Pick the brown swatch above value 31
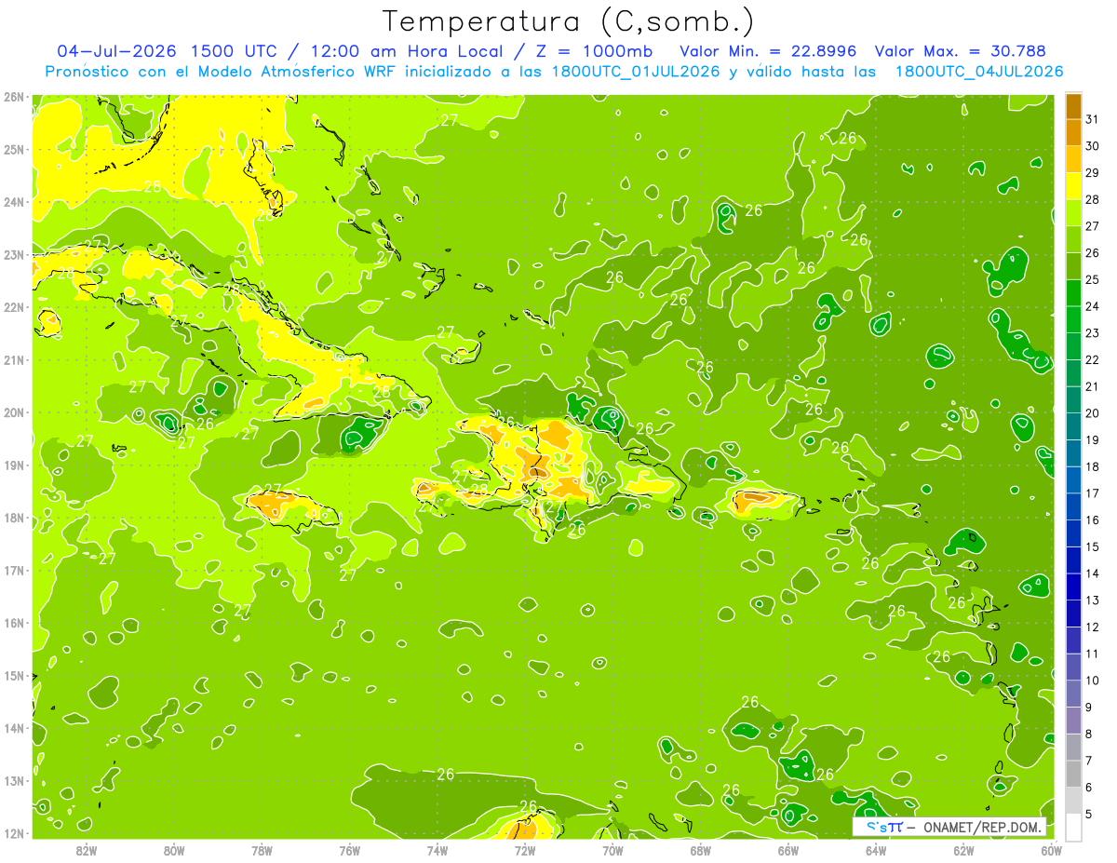1117x863 pixels. click(1073, 106)
